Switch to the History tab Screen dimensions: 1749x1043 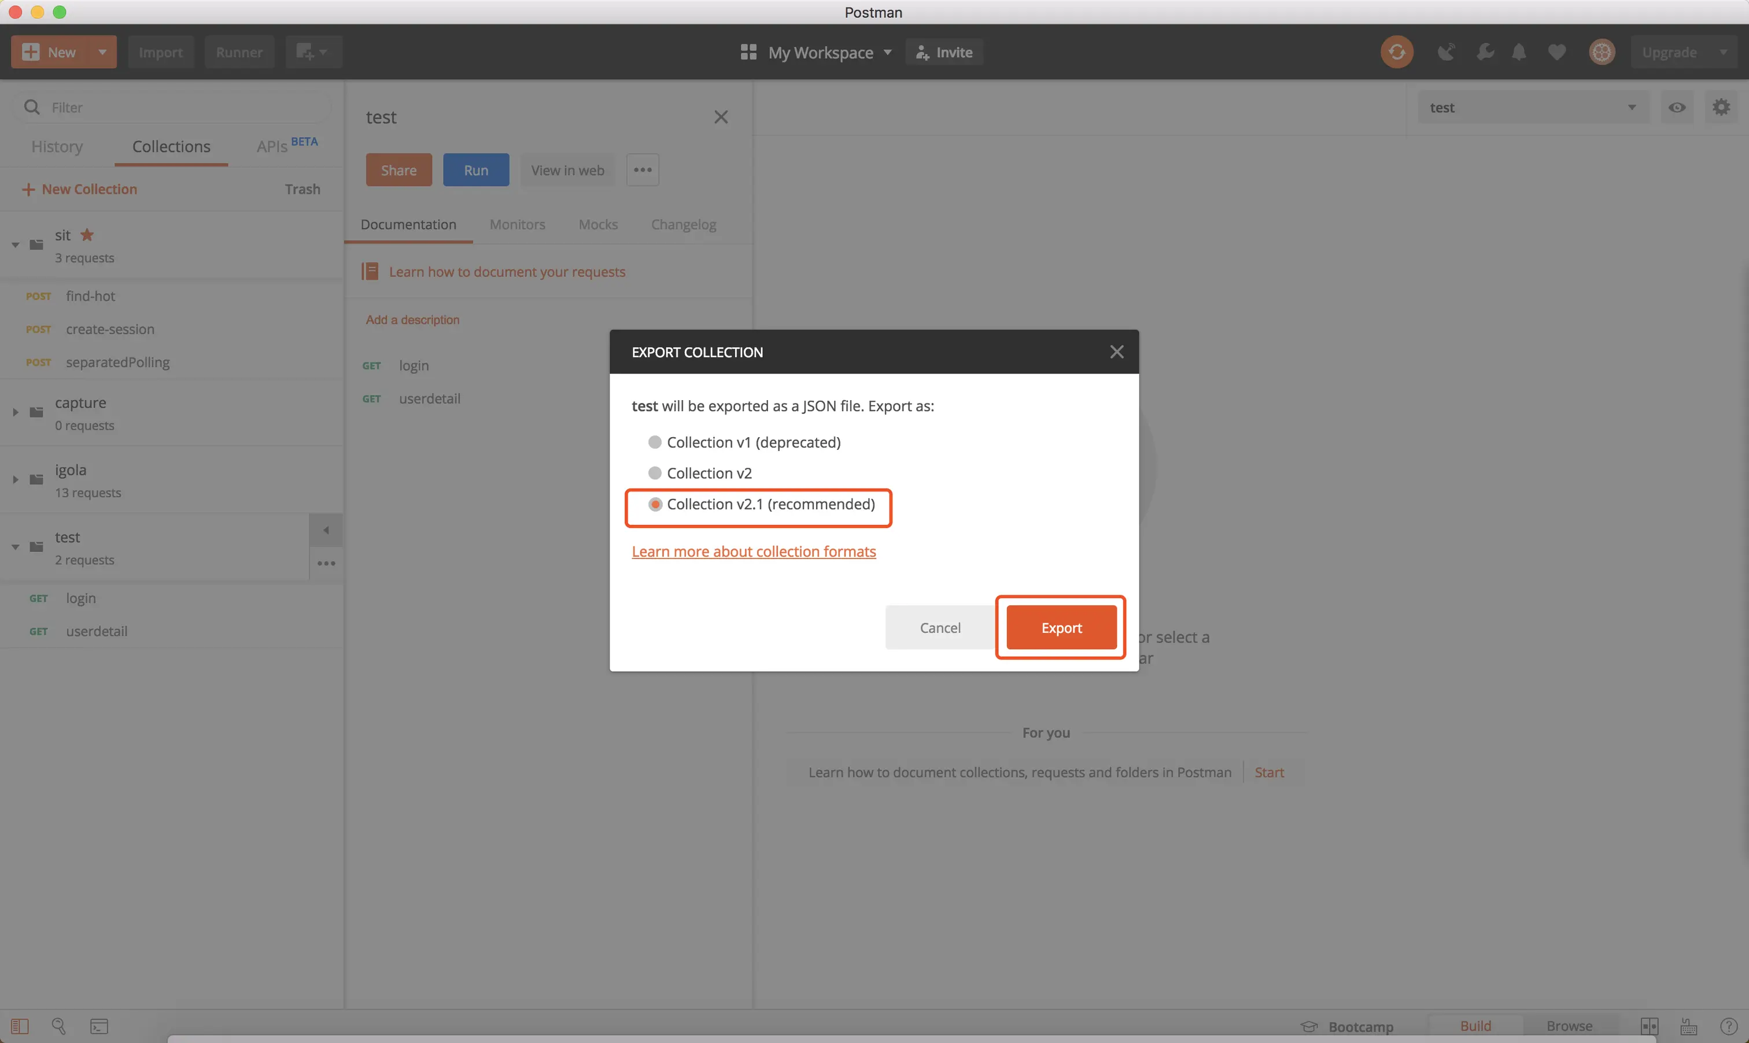point(57,147)
